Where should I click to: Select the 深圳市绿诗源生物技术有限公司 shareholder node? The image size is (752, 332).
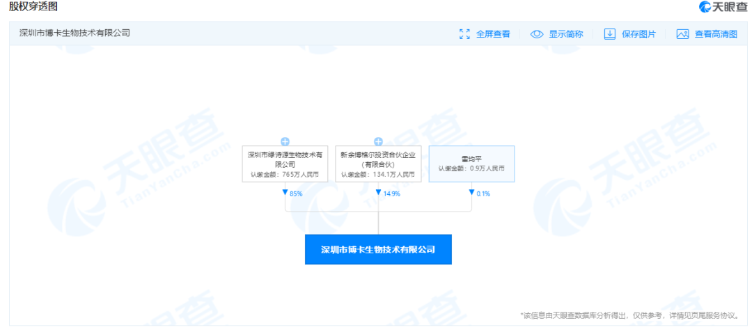click(285, 164)
